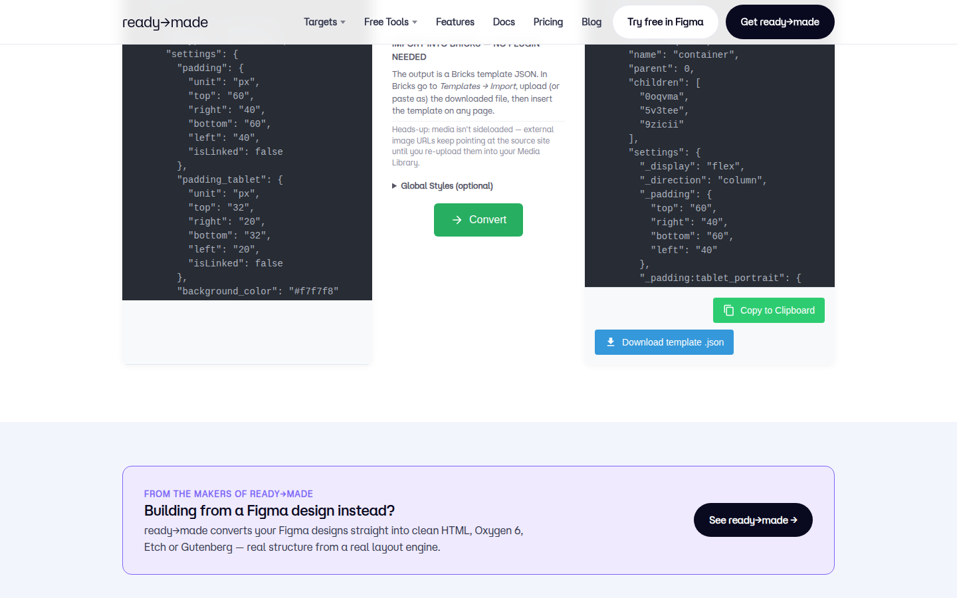Open the Docs nav item
This screenshot has width=957, height=598.
coord(504,22)
